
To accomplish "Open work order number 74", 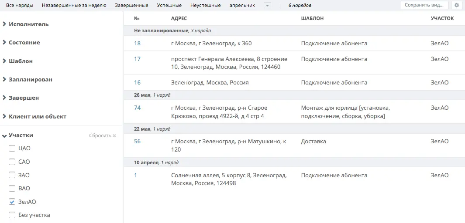I will 137,108.
